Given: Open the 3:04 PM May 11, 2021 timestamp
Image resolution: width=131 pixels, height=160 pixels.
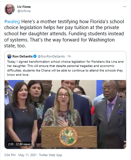Looking at the screenshot, I should pyautogui.click(x=20, y=155).
